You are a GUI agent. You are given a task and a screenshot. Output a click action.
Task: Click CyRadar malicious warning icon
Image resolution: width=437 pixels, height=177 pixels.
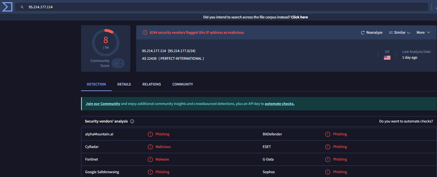point(150,147)
